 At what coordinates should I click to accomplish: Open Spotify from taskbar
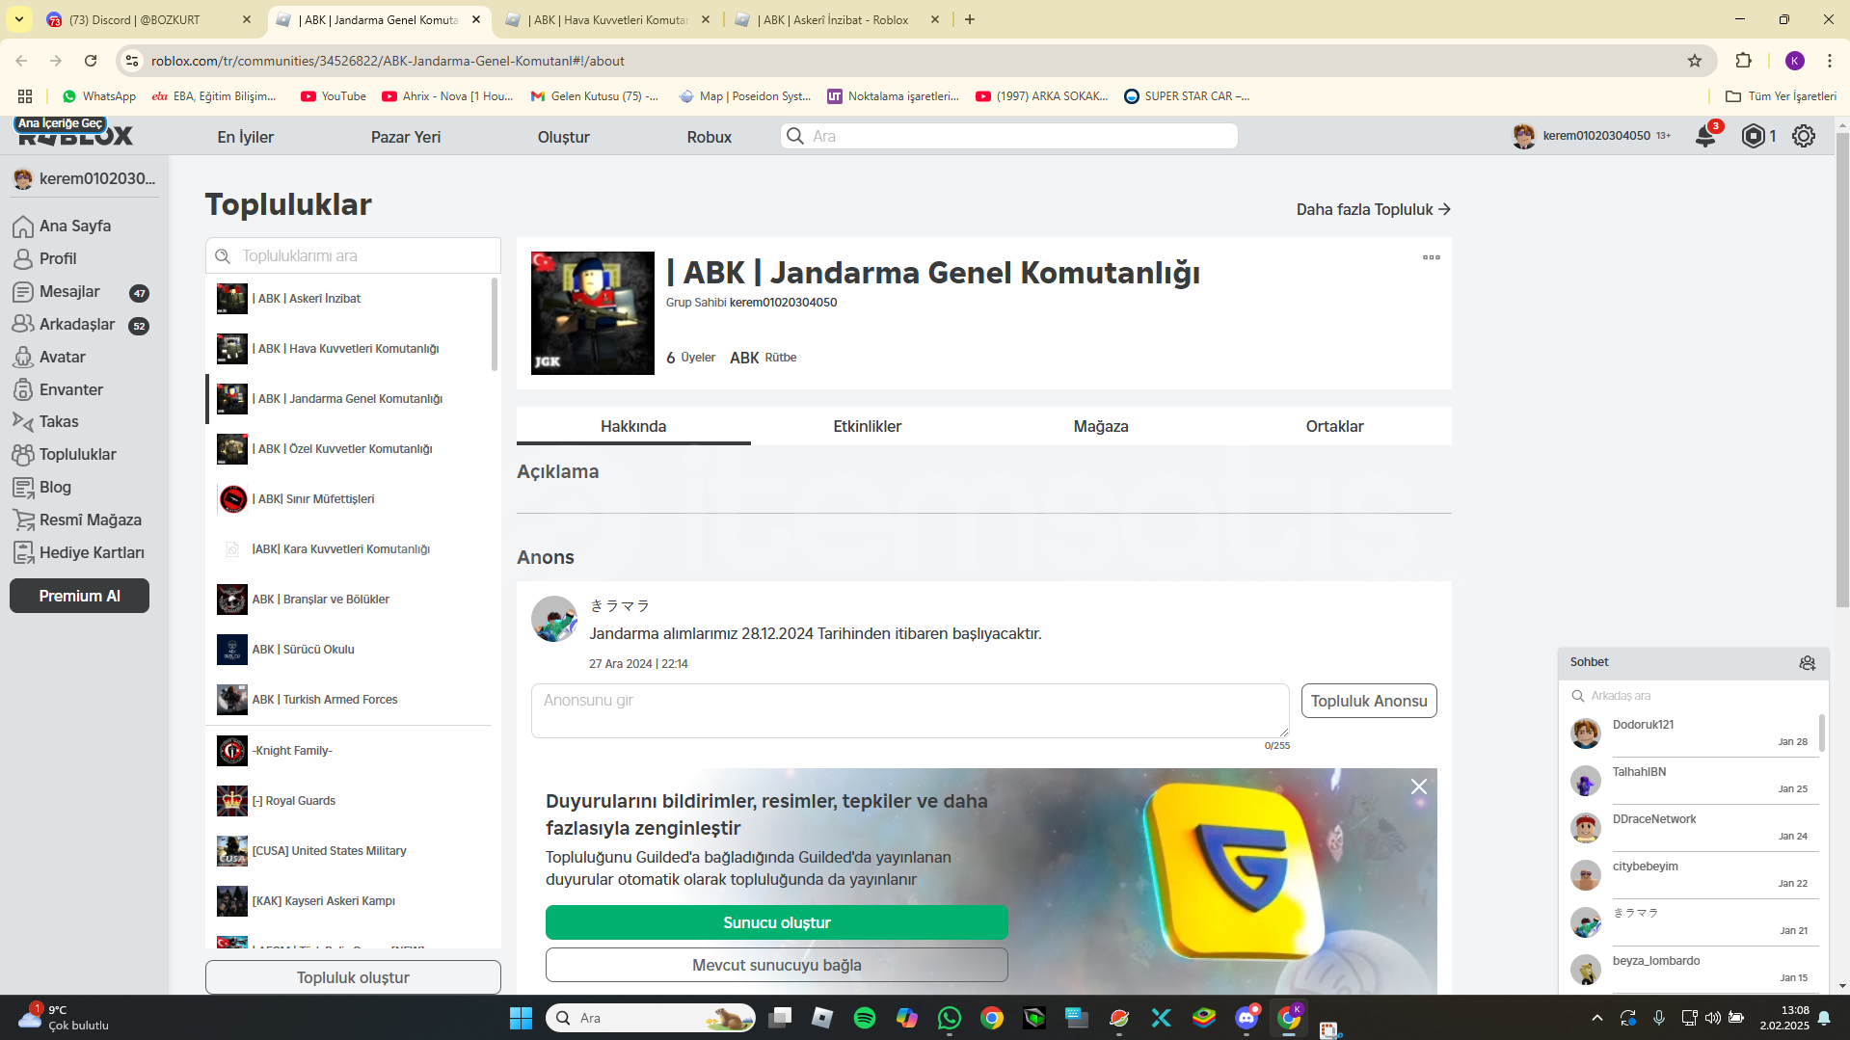pyautogui.click(x=865, y=1018)
